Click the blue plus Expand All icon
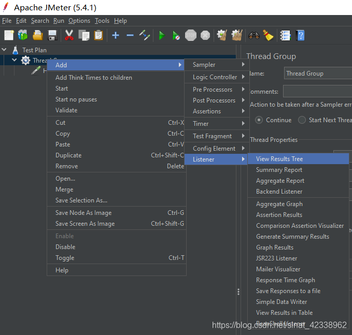The image size is (352, 335). [x=116, y=35]
